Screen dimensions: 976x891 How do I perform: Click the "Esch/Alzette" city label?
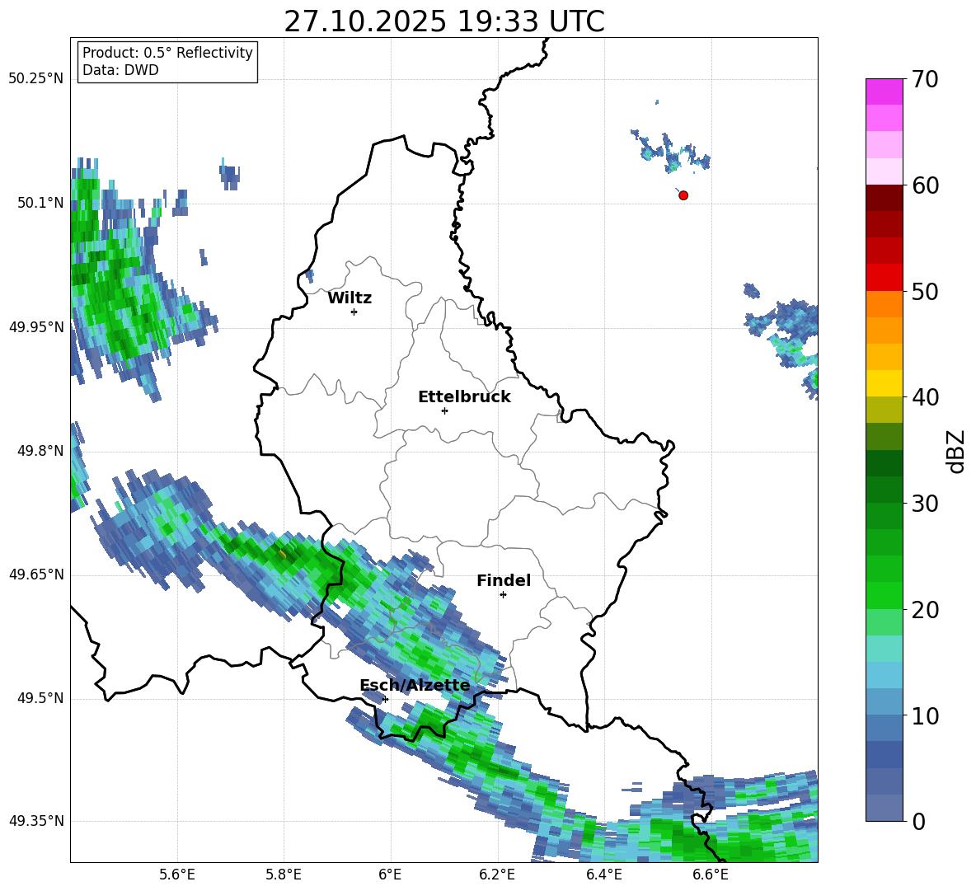coord(415,686)
